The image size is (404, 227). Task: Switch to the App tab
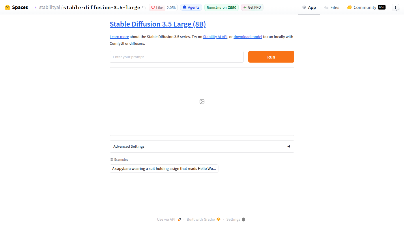tap(309, 7)
